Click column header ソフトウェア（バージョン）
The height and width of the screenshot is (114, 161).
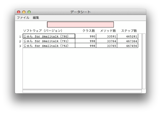(x=43, y=31)
